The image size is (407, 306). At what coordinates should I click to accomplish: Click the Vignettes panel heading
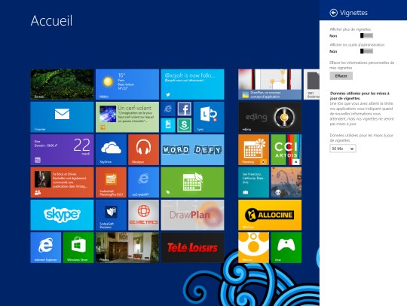(x=353, y=13)
